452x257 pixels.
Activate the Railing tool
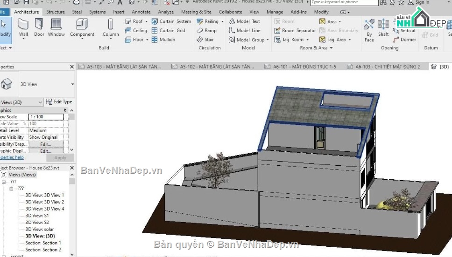click(208, 21)
